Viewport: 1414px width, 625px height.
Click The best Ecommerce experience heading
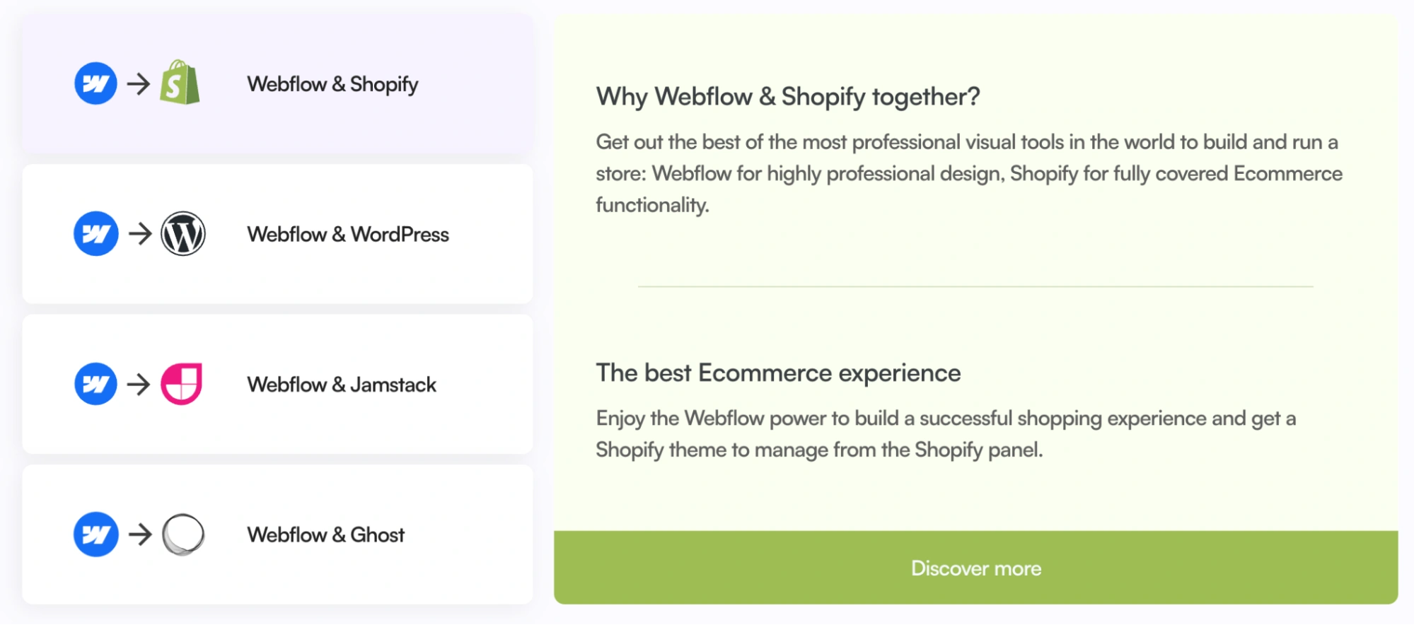778,373
